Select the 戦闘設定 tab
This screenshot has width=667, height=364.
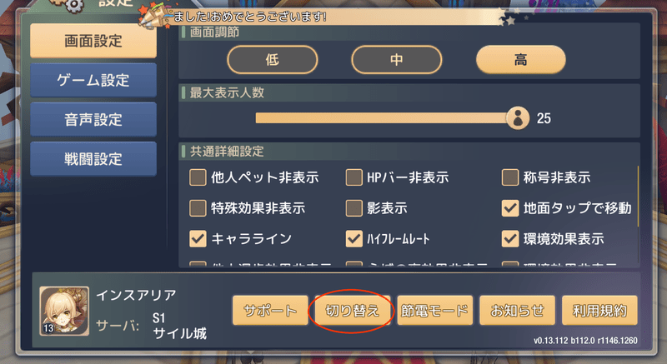pyautogui.click(x=93, y=159)
